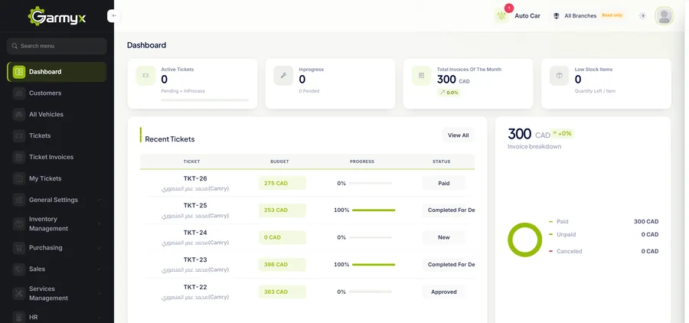689x323 pixels.
Task: Click Auto Car company name
Action: pyautogui.click(x=527, y=16)
